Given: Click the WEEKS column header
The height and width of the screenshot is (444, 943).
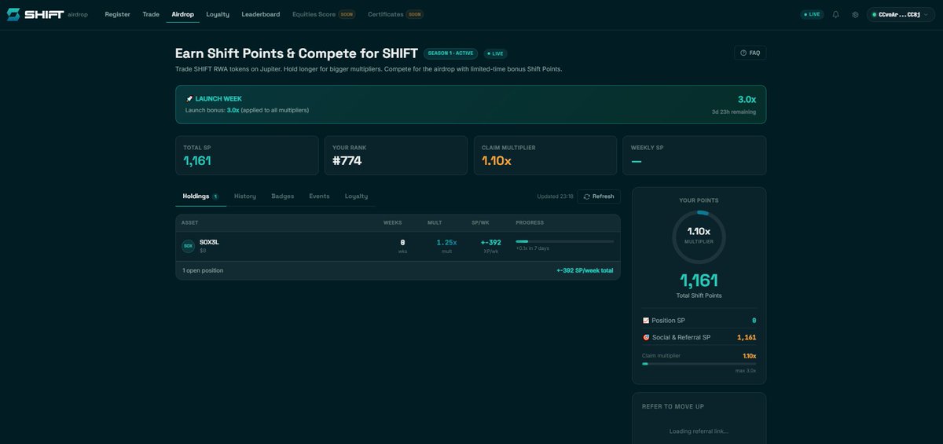Looking at the screenshot, I should pos(393,222).
